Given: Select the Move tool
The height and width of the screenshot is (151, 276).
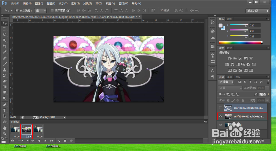Looking at the screenshot, I should pos(5,23).
